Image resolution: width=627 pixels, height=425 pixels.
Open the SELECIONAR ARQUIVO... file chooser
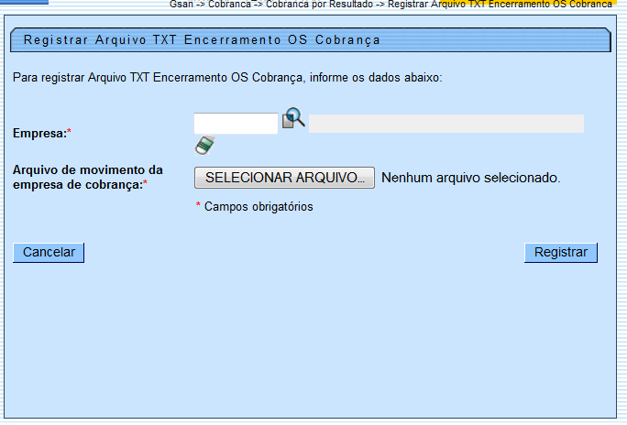point(284,178)
